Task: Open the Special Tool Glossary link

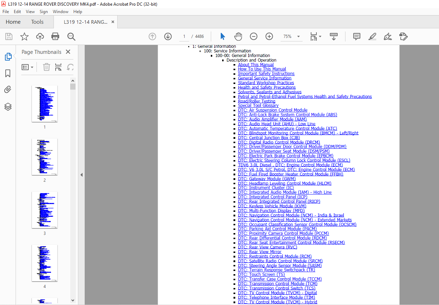Action: (258, 106)
